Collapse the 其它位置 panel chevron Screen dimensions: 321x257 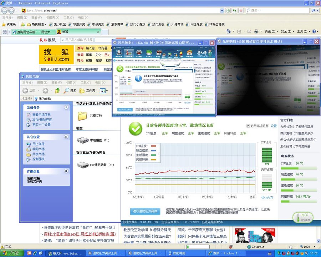click(66, 137)
